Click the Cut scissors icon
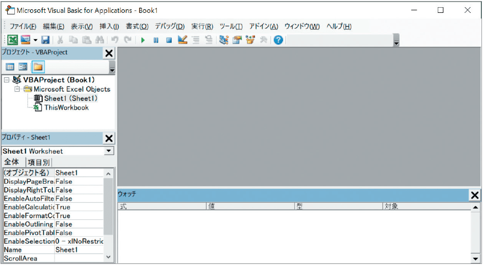 pyautogui.click(x=60, y=40)
